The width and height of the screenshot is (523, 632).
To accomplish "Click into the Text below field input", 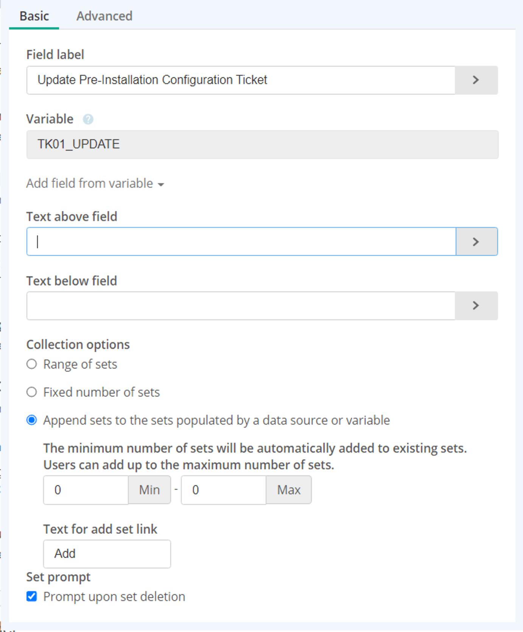I will (x=241, y=306).
